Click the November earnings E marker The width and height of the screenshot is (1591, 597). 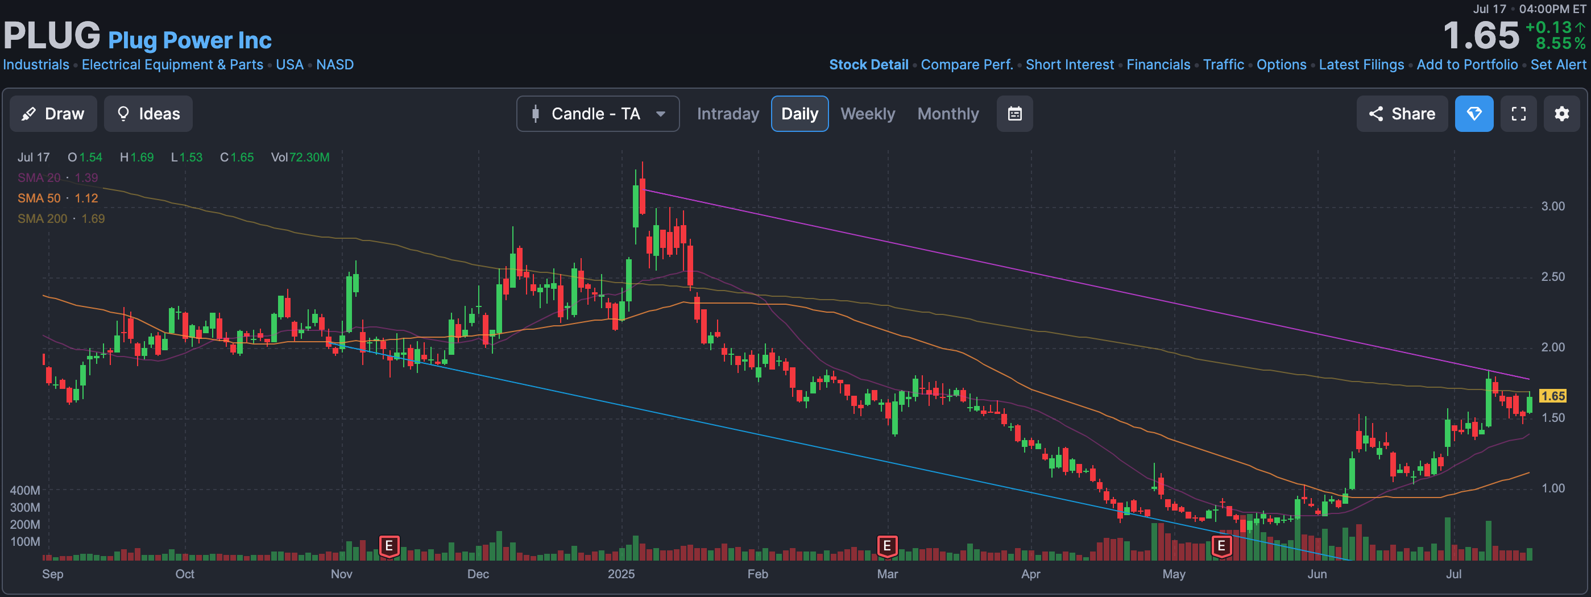click(389, 546)
